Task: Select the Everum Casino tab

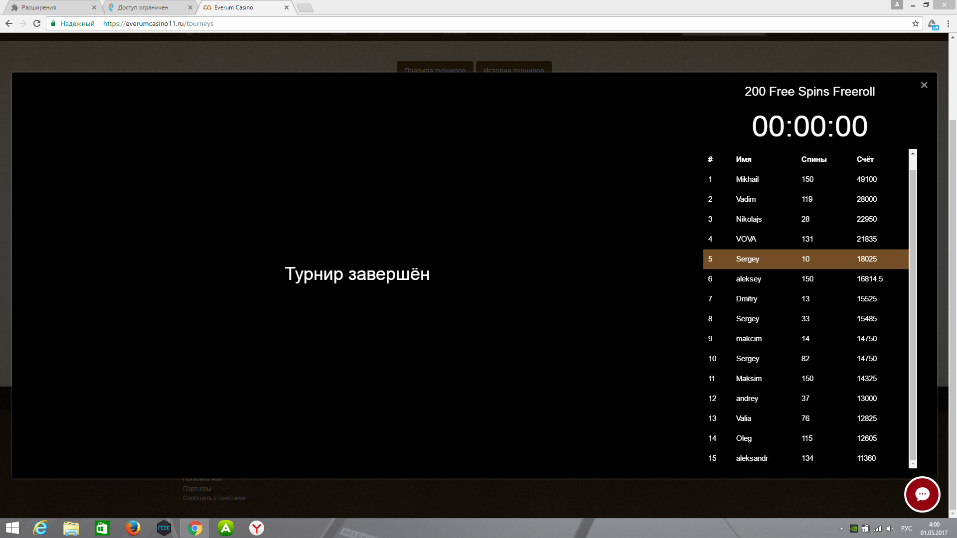Action: 244,7
